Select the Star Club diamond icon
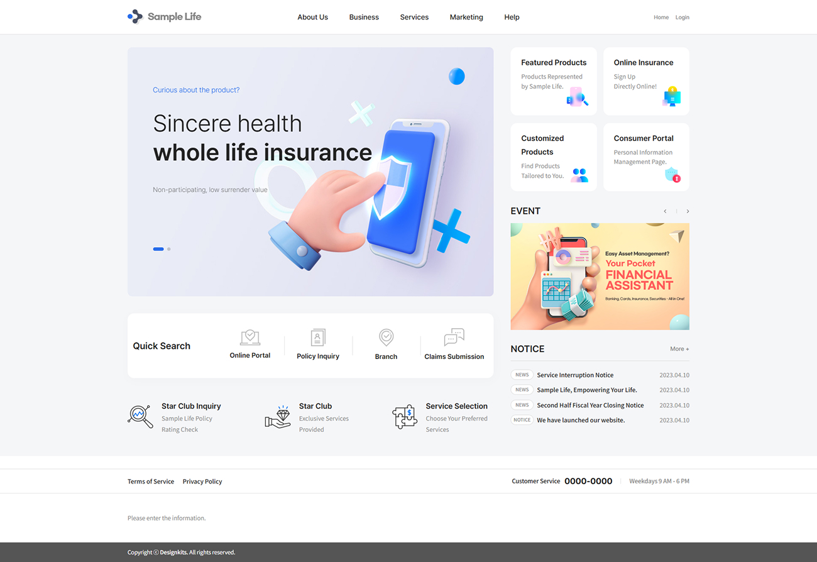Image resolution: width=817 pixels, height=562 pixels. click(x=278, y=416)
